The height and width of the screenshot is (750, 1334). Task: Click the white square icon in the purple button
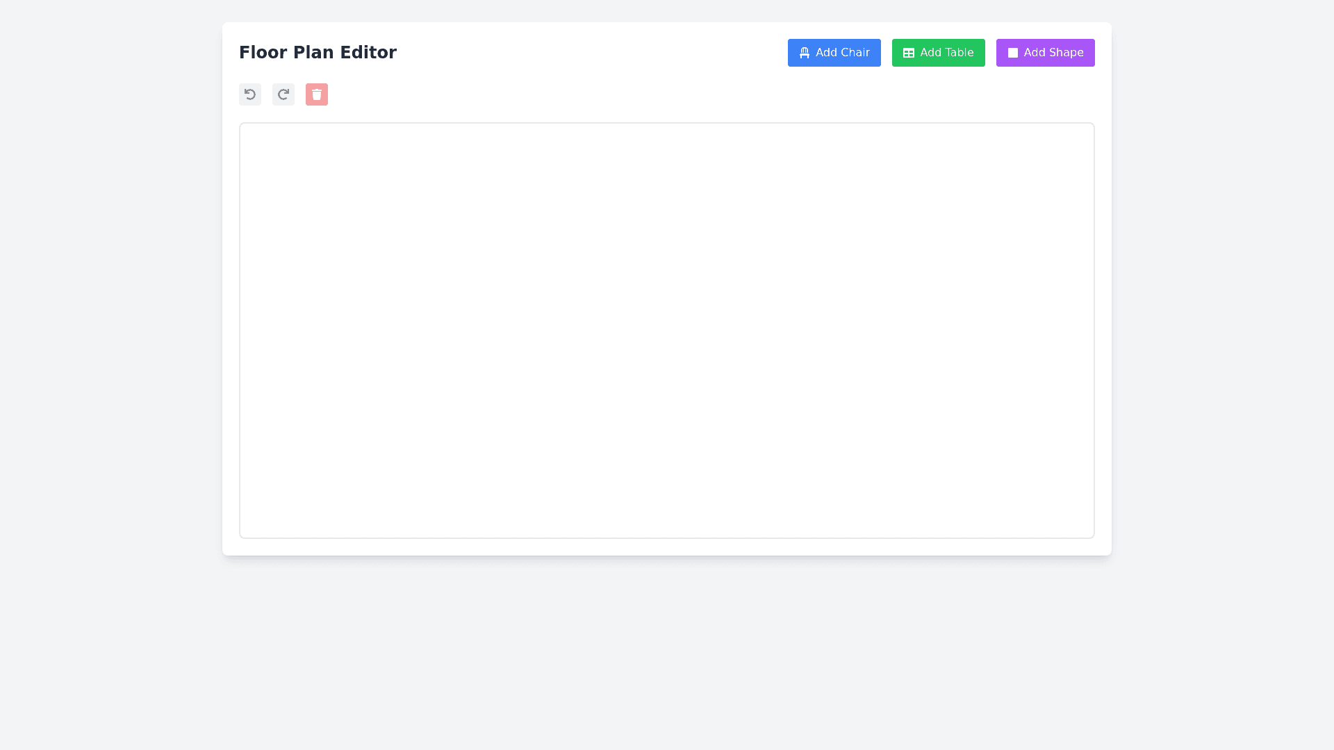point(1013,53)
